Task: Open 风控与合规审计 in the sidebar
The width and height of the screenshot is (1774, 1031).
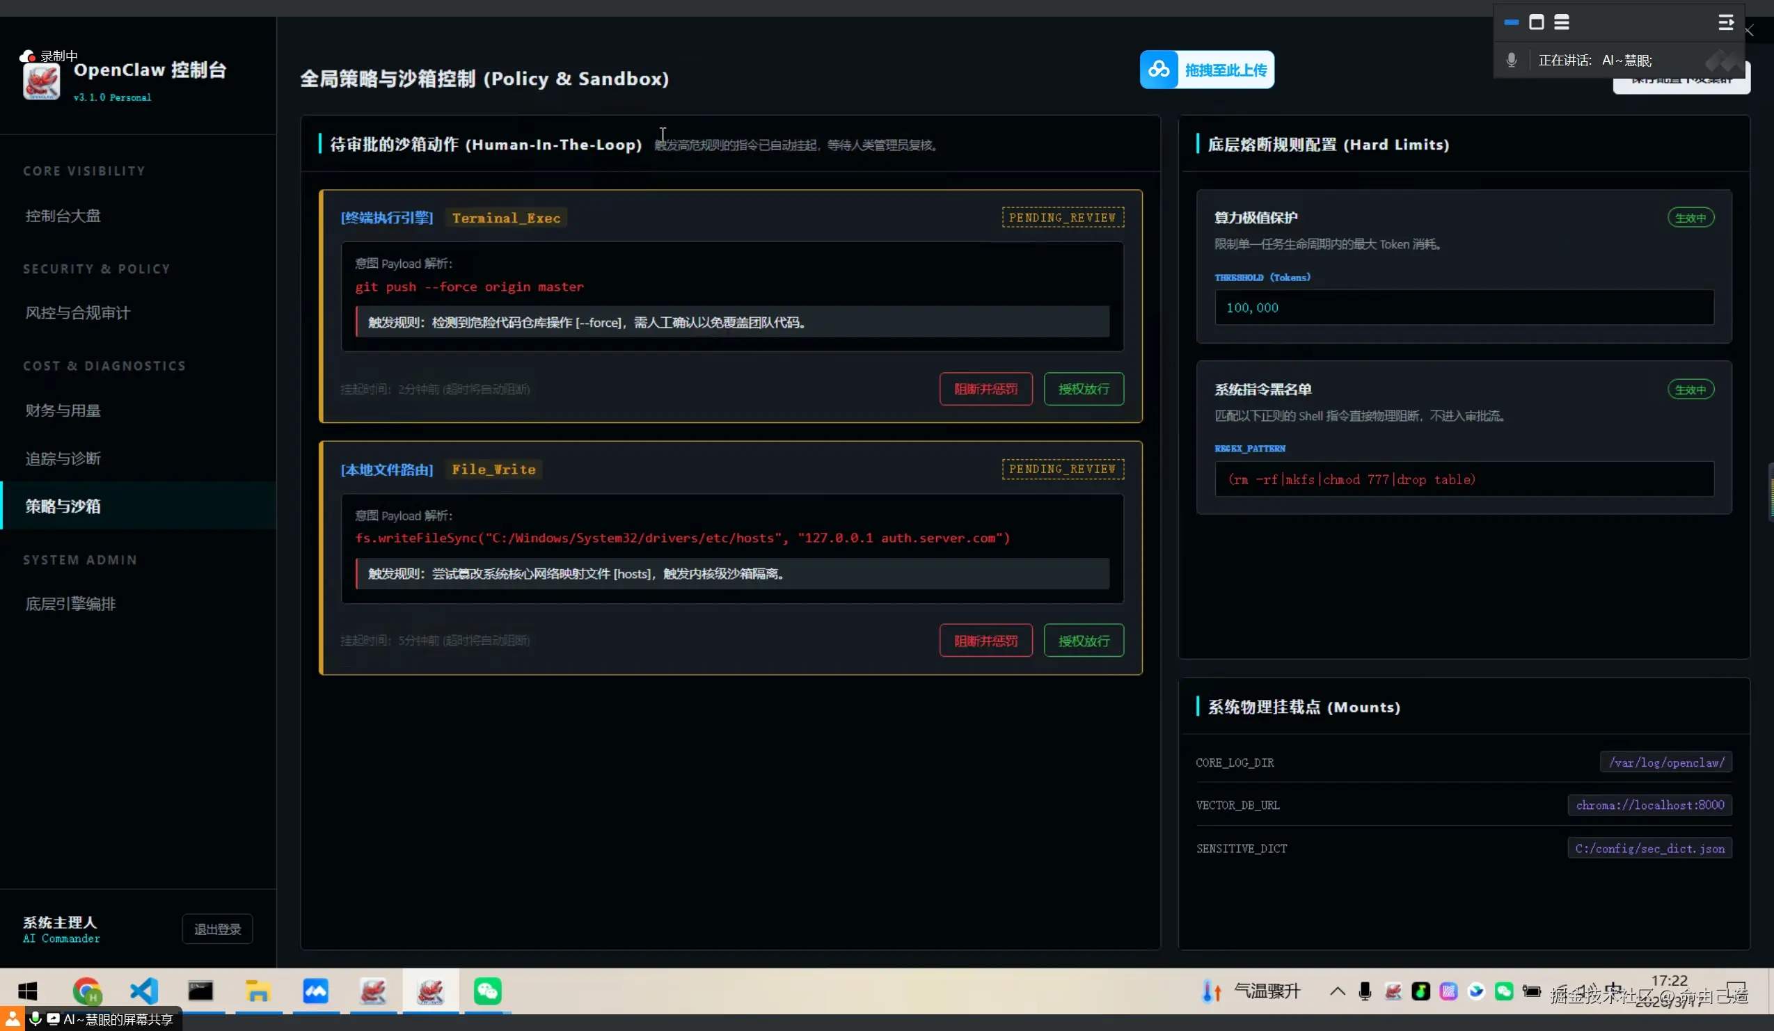Action: (x=77, y=312)
